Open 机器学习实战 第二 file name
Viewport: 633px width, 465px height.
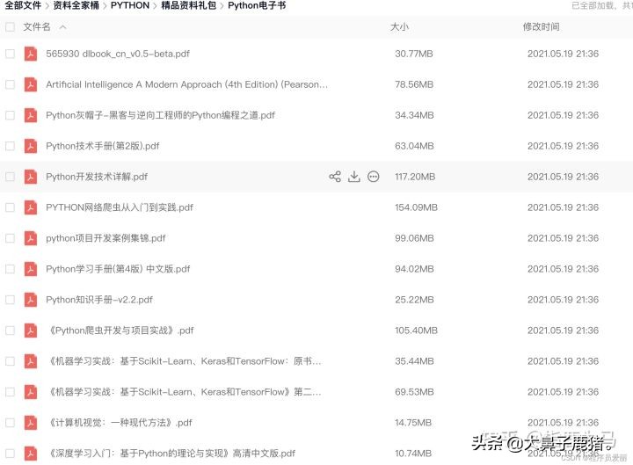pyautogui.click(x=185, y=391)
